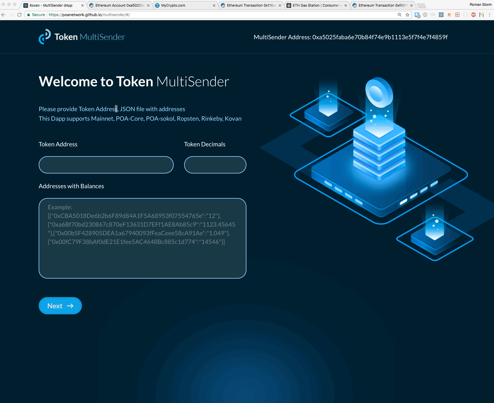
Task: Click the browser back arrow
Action: tap(3, 15)
